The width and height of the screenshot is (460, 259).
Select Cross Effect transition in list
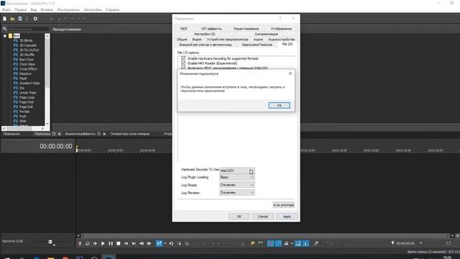28,69
